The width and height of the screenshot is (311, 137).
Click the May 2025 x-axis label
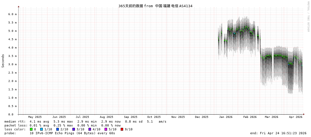[x=35, y=117]
